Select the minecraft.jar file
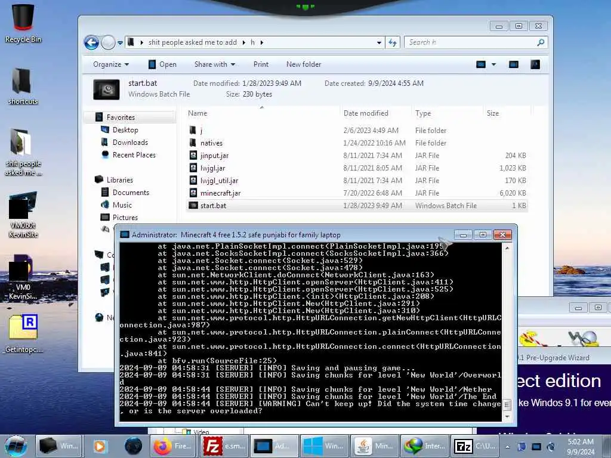 pyautogui.click(x=357, y=193)
